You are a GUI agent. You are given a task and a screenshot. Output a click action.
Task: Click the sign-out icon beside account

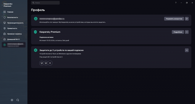pos(187,19)
